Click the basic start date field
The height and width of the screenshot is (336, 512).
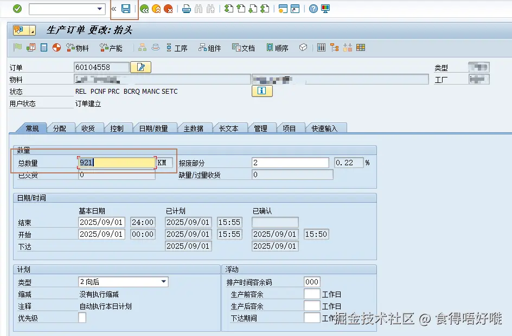coord(101,234)
